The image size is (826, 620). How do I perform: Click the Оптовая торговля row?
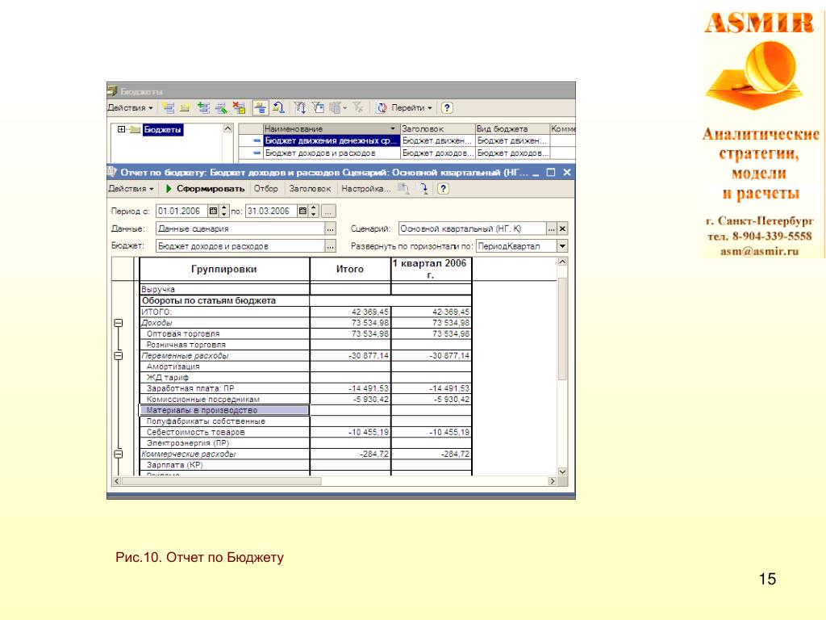[306, 333]
